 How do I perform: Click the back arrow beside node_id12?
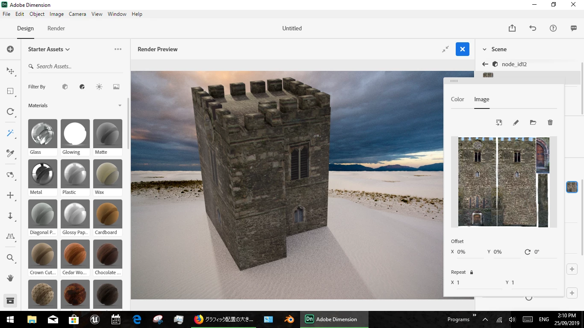tap(485, 64)
